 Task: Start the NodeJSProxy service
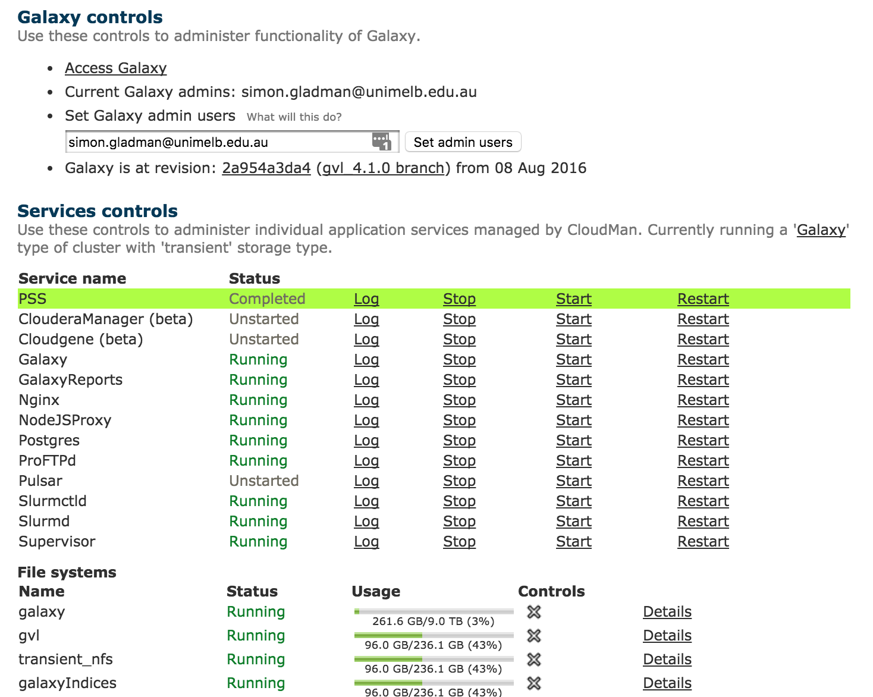[574, 420]
